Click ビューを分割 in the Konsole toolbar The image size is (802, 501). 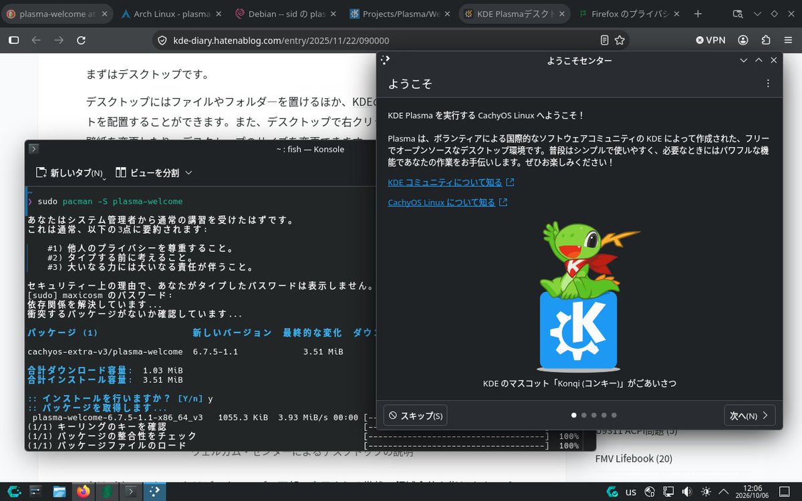coord(148,172)
